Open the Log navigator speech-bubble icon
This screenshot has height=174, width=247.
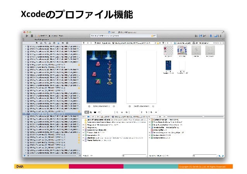click(x=67, y=43)
